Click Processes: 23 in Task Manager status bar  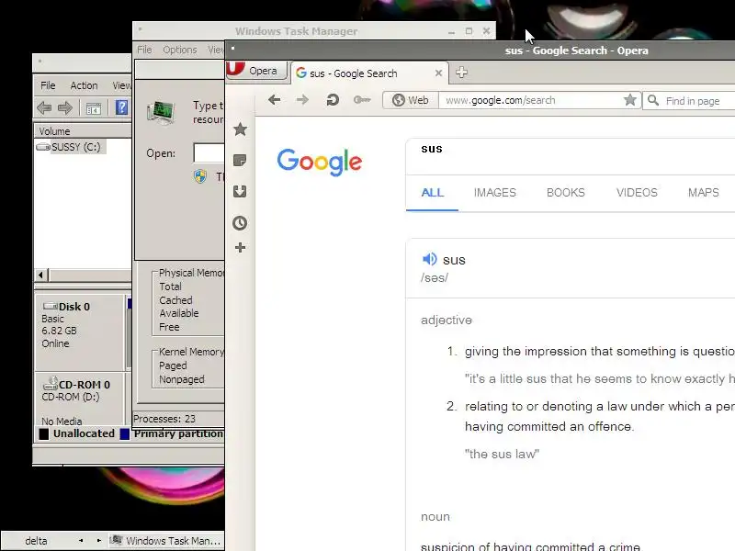pos(164,419)
